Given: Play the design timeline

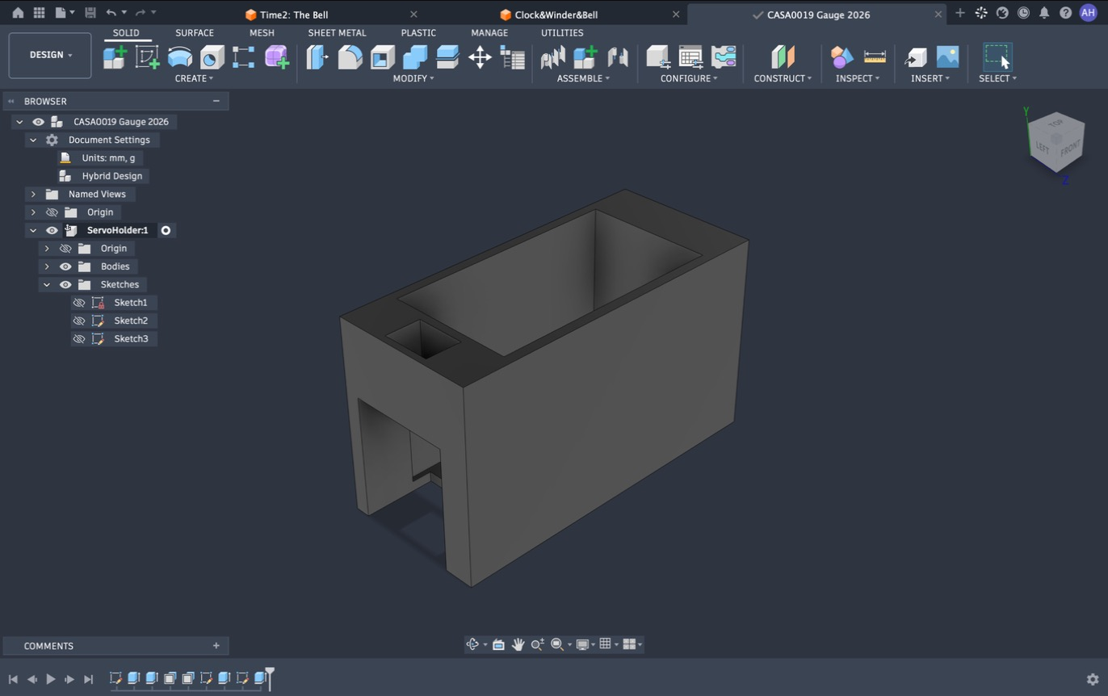Looking at the screenshot, I should (51, 679).
